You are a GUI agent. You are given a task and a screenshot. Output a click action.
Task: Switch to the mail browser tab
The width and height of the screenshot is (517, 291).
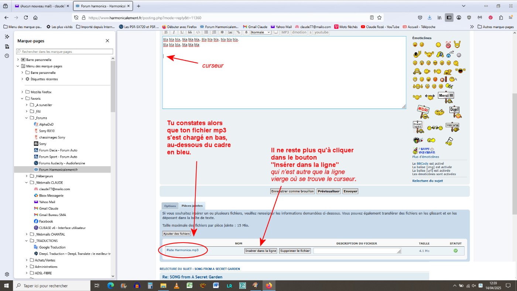click(41, 6)
